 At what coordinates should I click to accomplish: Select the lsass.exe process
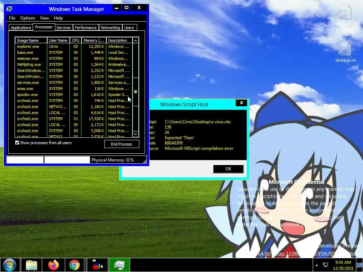pos(74,52)
